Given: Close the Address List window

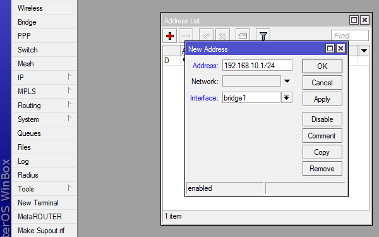Looking at the screenshot, I should pos(364,20).
